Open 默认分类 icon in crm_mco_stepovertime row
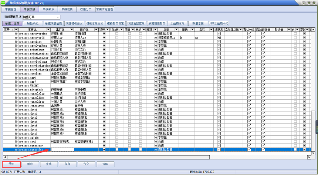Image resolution: width=318 pixels, height=175 pixels. coord(249,34)
